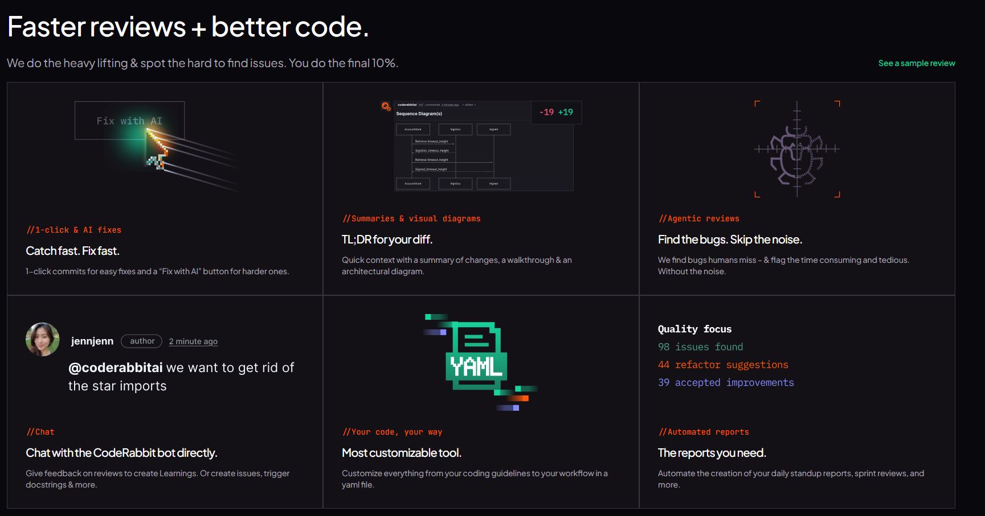985x516 pixels.
Task: Click the 'Give feedback on reviews' description
Action: pyautogui.click(x=158, y=479)
